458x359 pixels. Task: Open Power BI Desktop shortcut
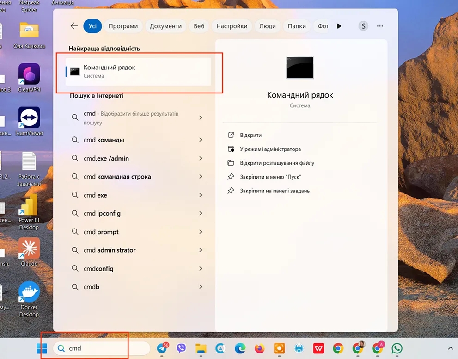(29, 212)
